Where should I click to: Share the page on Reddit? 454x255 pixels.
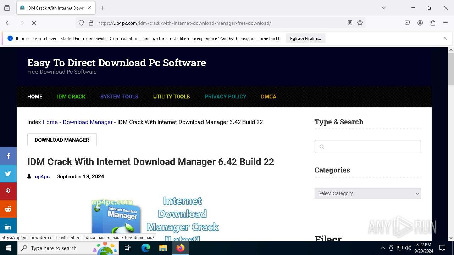click(x=8, y=209)
